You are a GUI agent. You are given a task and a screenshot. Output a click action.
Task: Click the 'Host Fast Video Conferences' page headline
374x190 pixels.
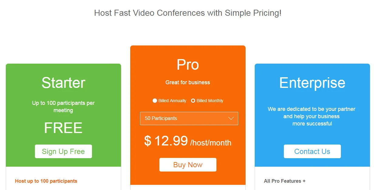[188, 13]
